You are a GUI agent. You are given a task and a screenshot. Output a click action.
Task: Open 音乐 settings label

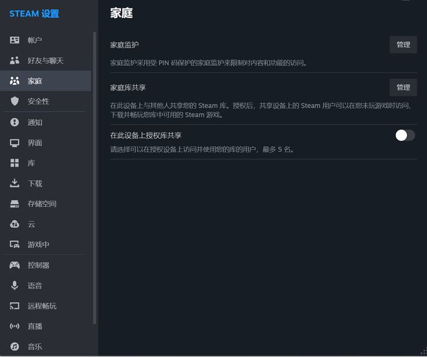pyautogui.click(x=35, y=347)
